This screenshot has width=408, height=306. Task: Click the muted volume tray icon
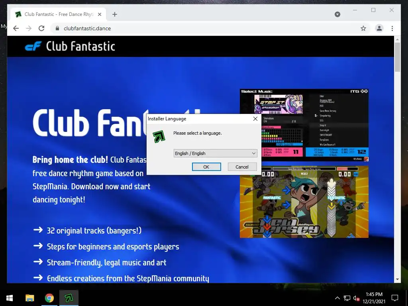tap(356, 298)
